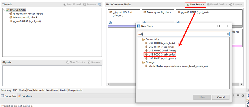
Task: Click the g_ioport module icon in its stack block
Action: click(111, 12)
